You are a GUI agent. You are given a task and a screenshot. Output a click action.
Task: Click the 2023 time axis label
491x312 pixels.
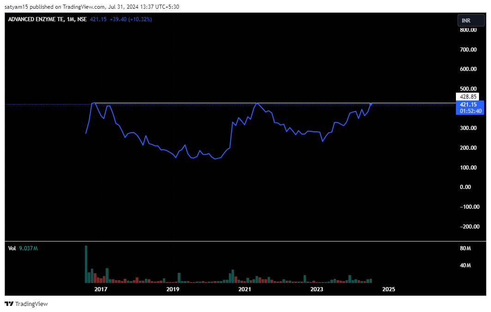(x=317, y=289)
